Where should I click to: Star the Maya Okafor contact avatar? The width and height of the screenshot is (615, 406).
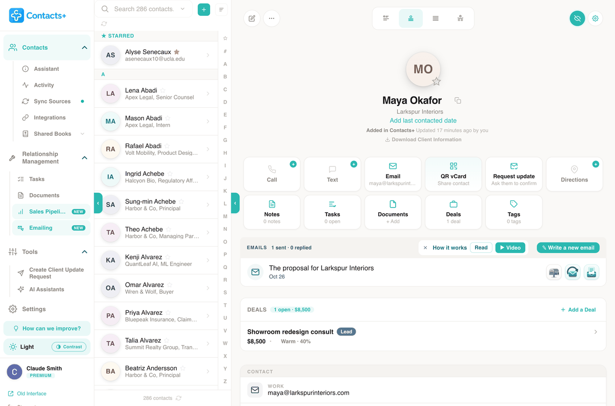point(436,82)
